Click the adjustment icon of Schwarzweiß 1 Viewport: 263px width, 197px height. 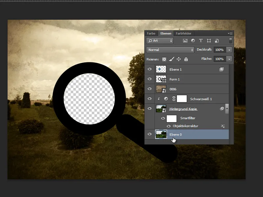[x=166, y=99]
